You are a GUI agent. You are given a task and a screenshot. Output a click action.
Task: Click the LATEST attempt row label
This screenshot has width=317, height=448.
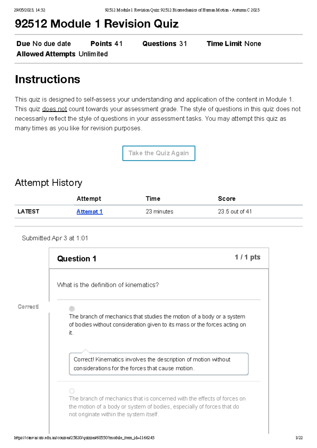click(28, 212)
